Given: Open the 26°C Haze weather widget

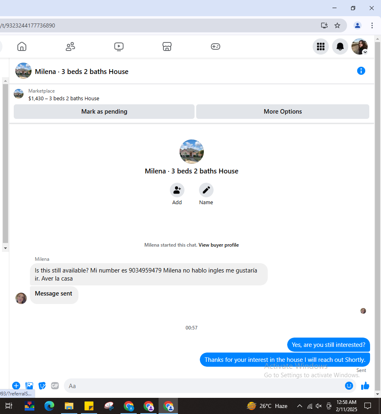Looking at the screenshot, I should (x=267, y=406).
